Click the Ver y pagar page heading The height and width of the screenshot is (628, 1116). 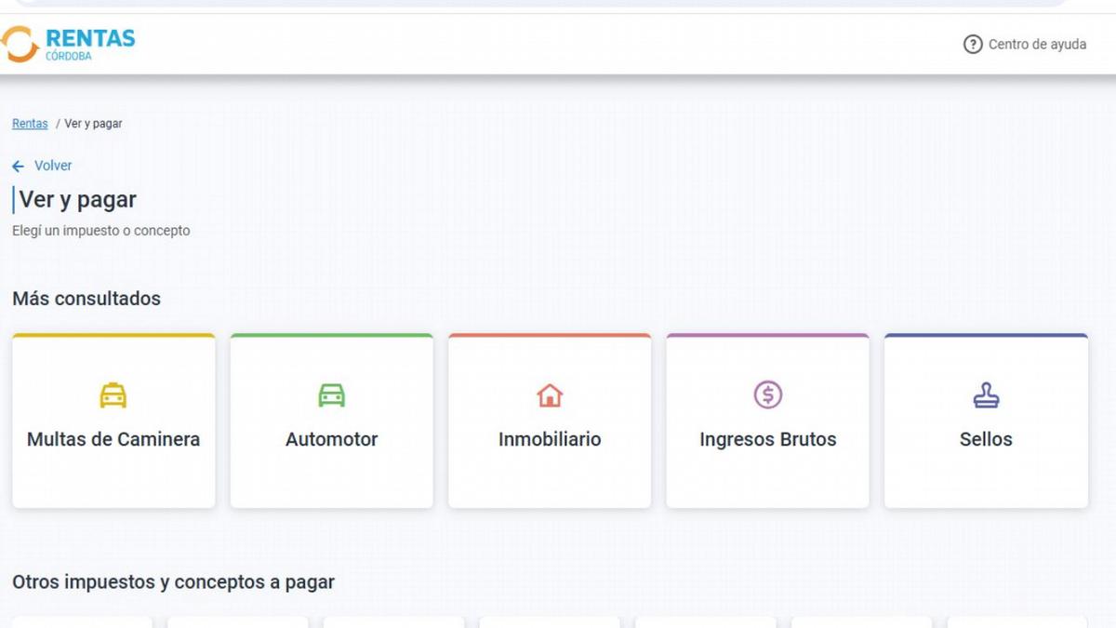pyautogui.click(x=78, y=200)
